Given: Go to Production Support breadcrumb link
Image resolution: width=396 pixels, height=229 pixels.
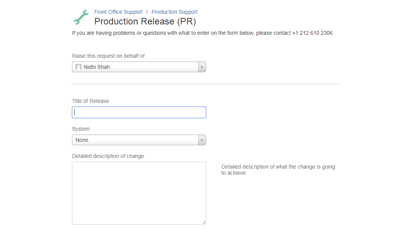Looking at the screenshot, I should pos(175,12).
